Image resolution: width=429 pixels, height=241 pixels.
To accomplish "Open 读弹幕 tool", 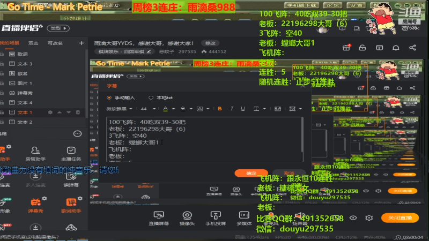I will coord(71,180).
